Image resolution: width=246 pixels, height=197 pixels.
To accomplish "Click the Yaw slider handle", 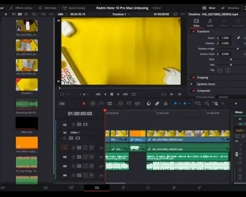I will [x=231, y=65].
